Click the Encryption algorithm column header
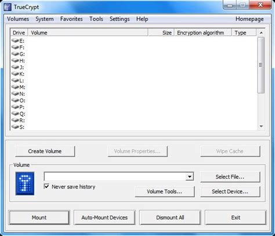Screen dimensions: 275x236 pyautogui.click(x=203, y=32)
